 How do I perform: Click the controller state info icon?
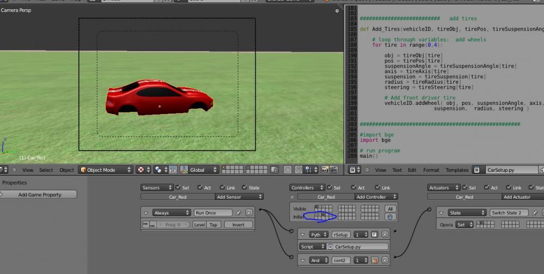point(390,216)
